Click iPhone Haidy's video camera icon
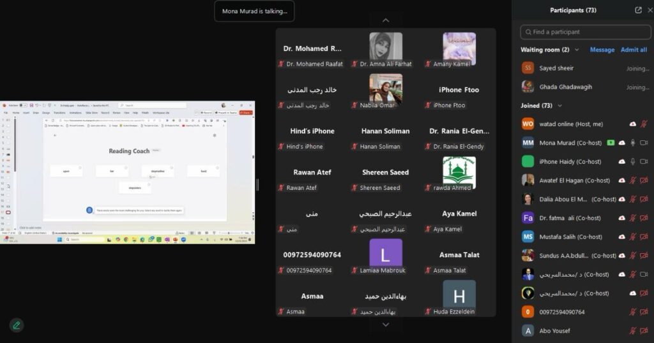Screen dimensions: 654x343 644,162
